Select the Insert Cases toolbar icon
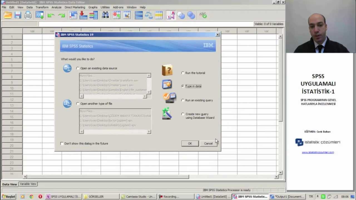This screenshot has width=356, height=200. (117, 15)
